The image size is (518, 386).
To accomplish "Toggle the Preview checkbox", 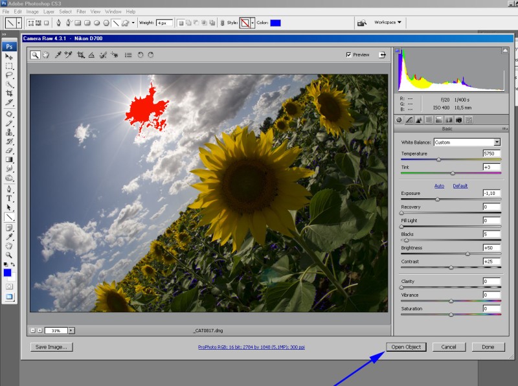I will click(348, 55).
